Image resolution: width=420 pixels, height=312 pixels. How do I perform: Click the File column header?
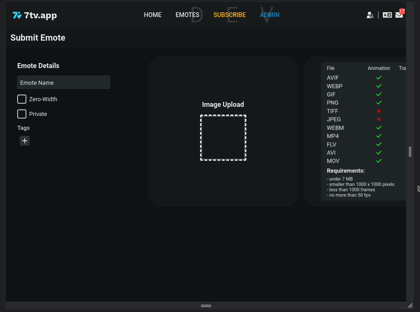click(x=331, y=68)
